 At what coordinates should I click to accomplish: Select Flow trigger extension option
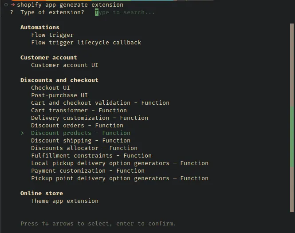pyautogui.click(x=52, y=35)
